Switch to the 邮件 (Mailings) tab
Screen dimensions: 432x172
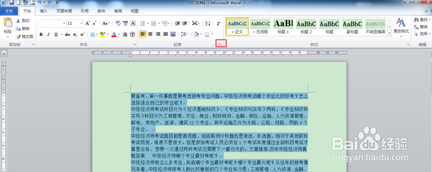(101, 11)
